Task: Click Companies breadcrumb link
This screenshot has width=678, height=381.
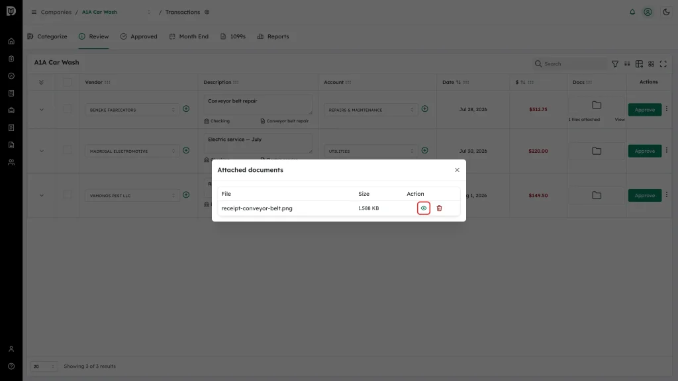Action: click(x=56, y=12)
